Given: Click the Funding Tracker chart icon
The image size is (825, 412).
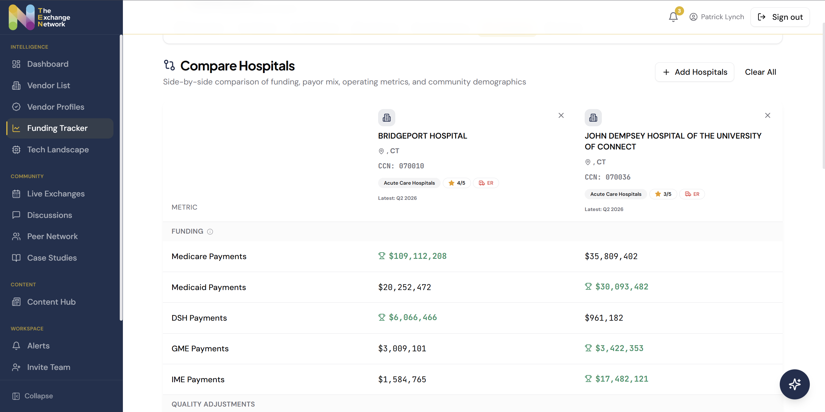Looking at the screenshot, I should 16,128.
